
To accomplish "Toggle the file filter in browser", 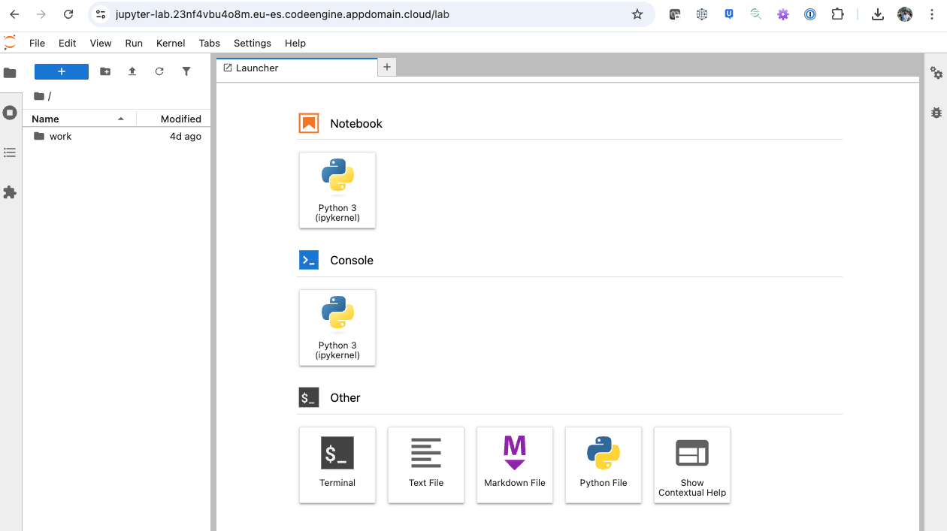I will point(186,71).
